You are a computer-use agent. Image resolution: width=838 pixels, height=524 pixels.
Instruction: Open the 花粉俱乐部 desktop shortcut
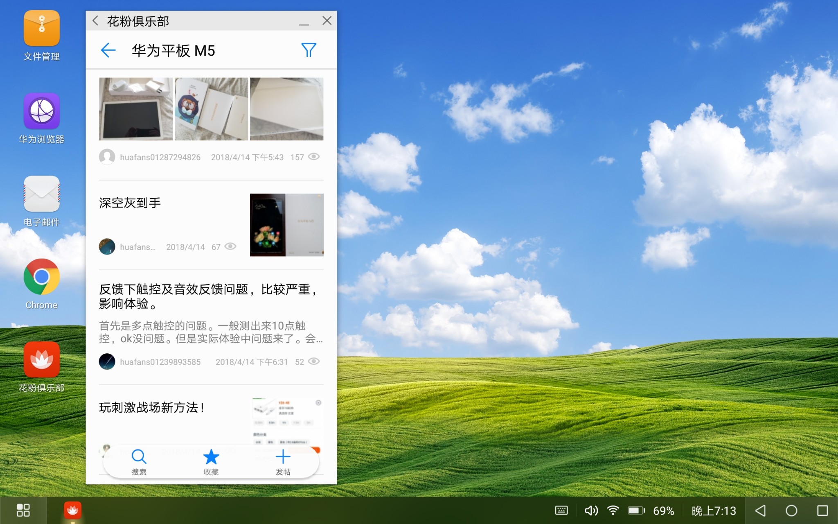pos(41,367)
